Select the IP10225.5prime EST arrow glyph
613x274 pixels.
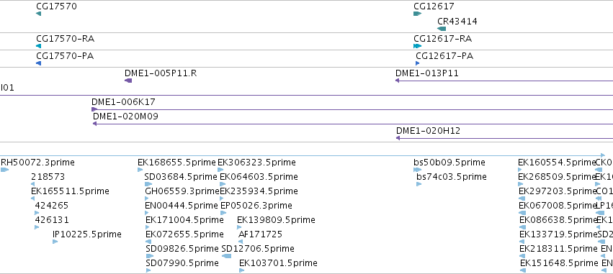[x=55, y=242]
